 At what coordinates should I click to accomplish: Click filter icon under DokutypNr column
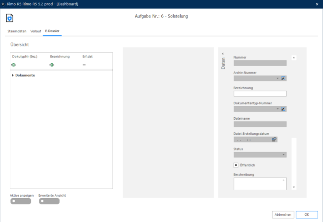[14, 65]
